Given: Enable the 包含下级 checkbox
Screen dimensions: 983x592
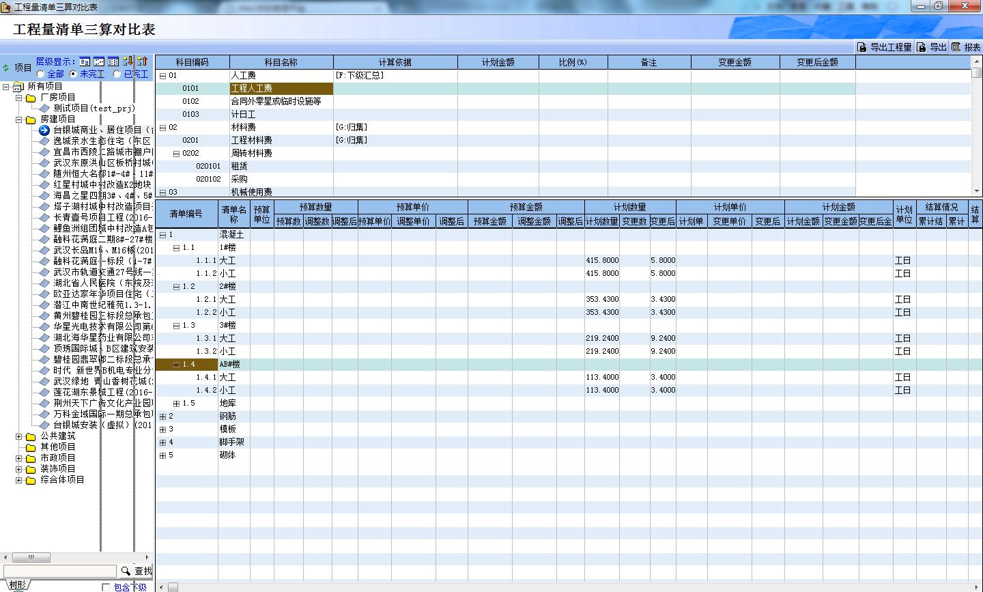Looking at the screenshot, I should point(106,587).
